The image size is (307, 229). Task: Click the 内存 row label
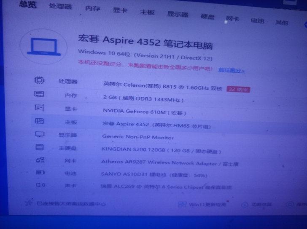71,96
